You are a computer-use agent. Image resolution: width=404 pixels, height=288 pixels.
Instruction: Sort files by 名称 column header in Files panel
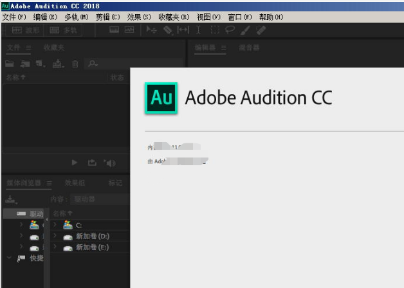(x=15, y=77)
